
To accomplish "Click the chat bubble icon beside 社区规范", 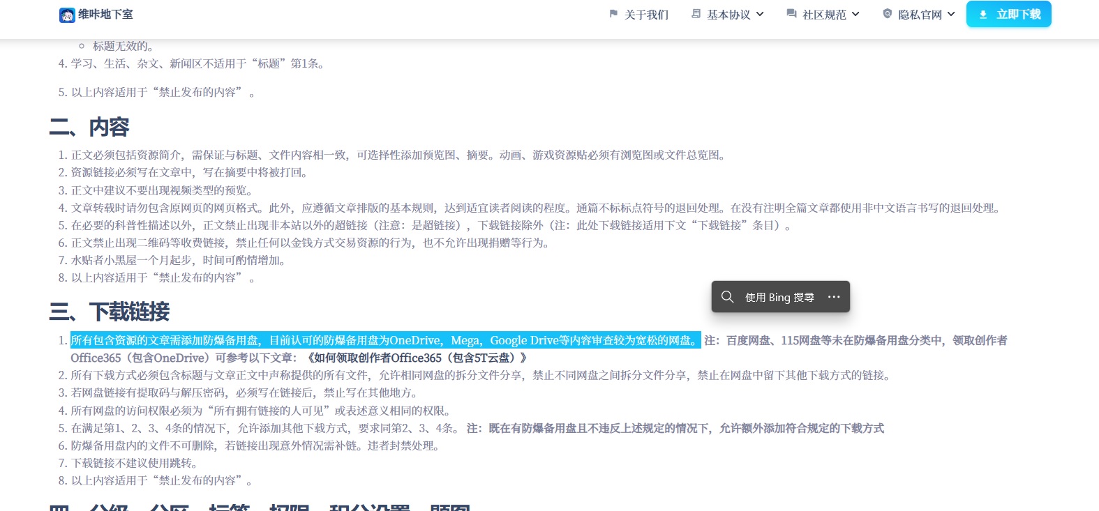I will (x=791, y=14).
